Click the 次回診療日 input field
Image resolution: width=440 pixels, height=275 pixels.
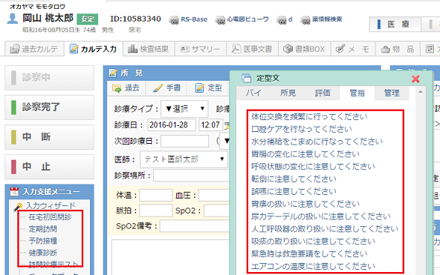coord(184,141)
